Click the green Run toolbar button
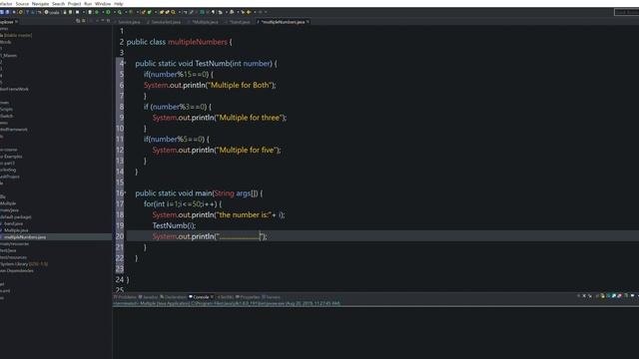Image resolution: width=639 pixels, height=359 pixels. [108, 12]
